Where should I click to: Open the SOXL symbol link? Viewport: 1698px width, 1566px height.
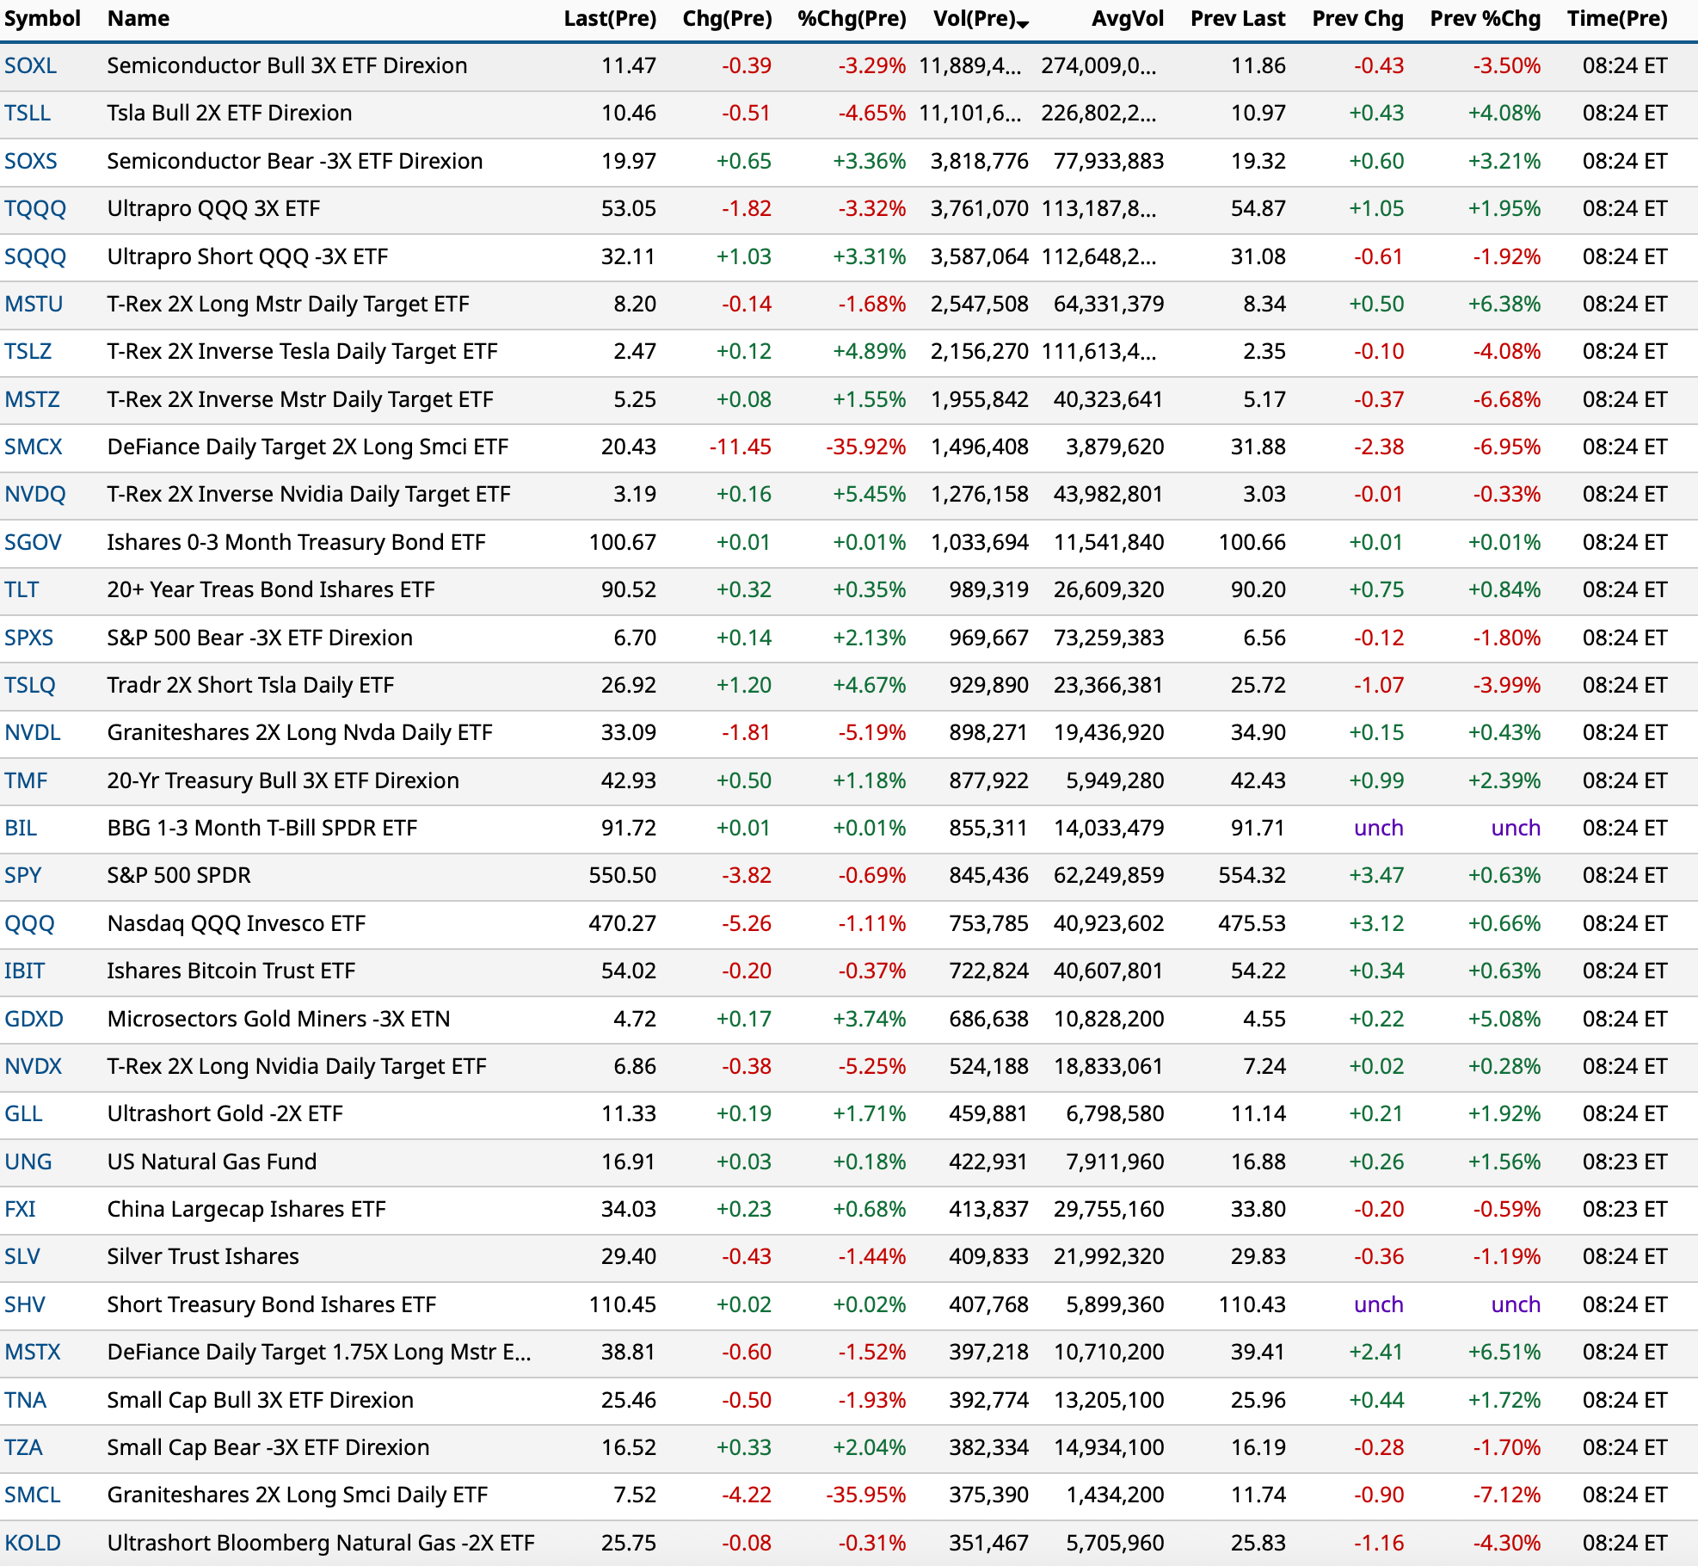pos(31,65)
